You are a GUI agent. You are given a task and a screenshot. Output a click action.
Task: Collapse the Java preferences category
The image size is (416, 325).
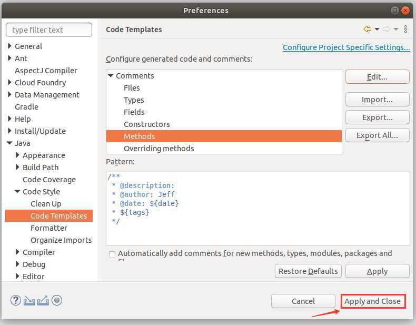(9, 143)
